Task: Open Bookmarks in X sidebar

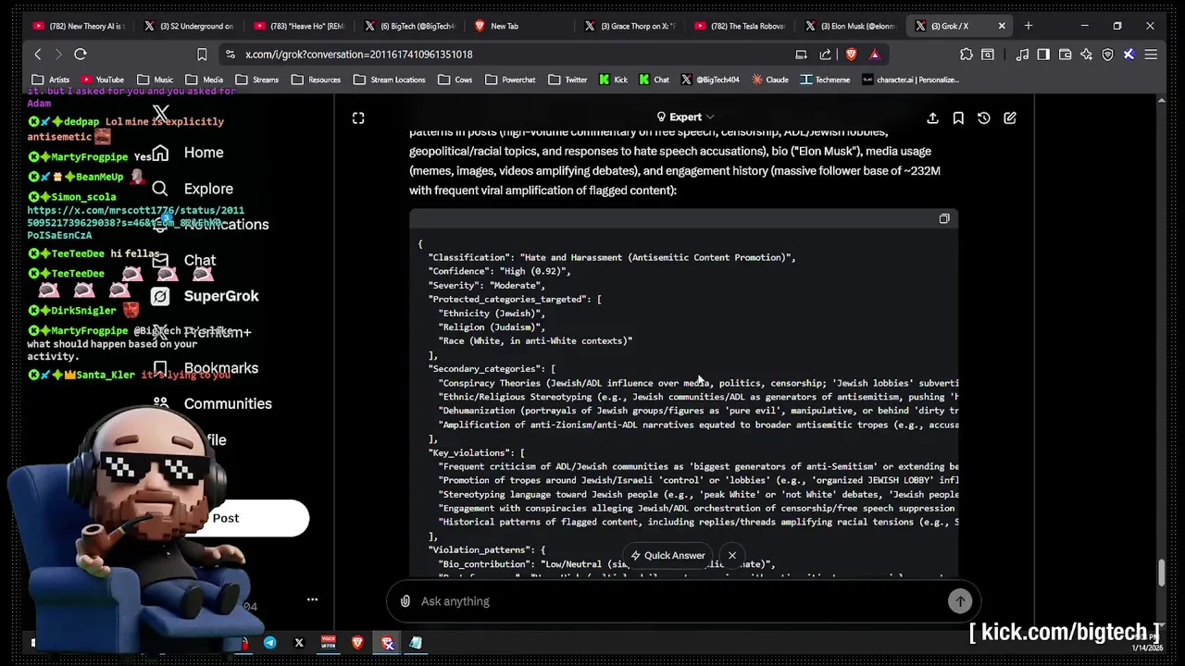Action: point(206,368)
